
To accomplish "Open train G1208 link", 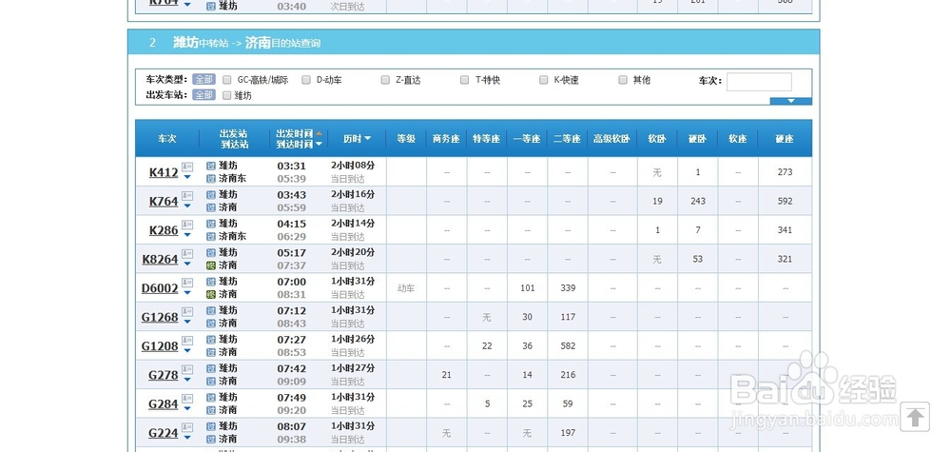I will (160, 346).
